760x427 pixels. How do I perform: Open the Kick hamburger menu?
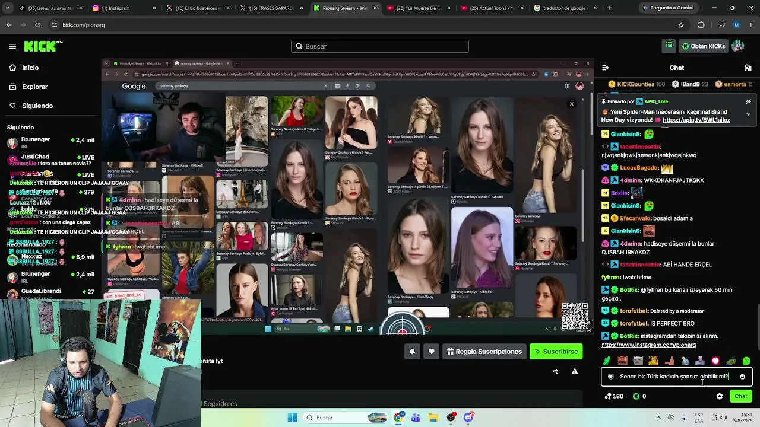coord(12,46)
